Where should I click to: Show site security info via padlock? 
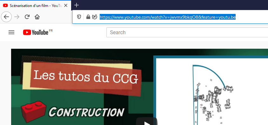click(88, 17)
